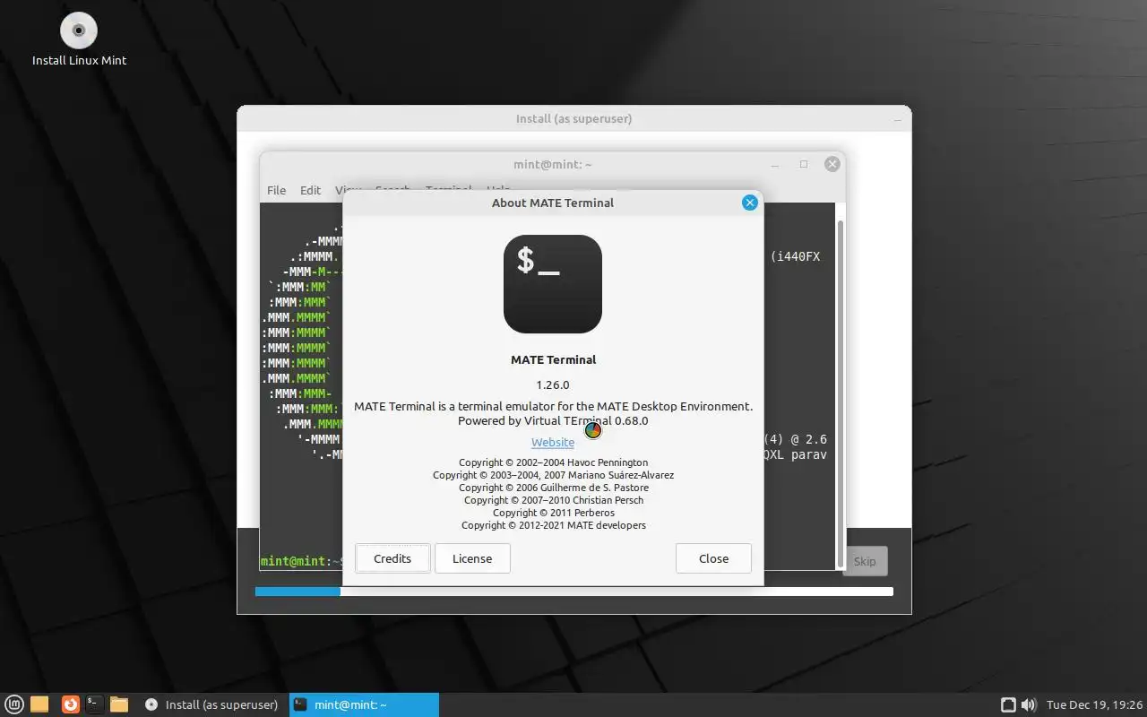
Task: Show Credits in the About dialog
Action: pyautogui.click(x=392, y=558)
